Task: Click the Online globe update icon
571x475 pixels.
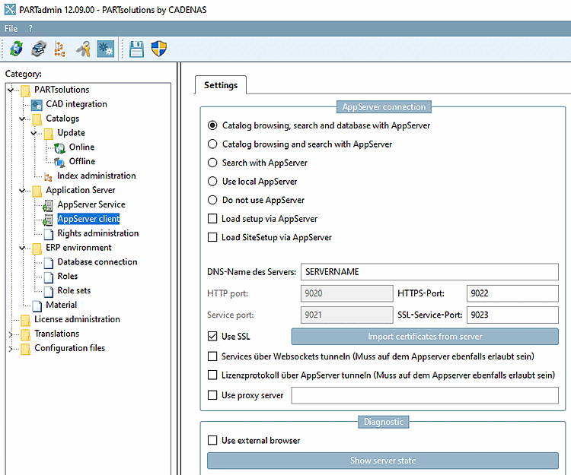Action: click(59, 148)
